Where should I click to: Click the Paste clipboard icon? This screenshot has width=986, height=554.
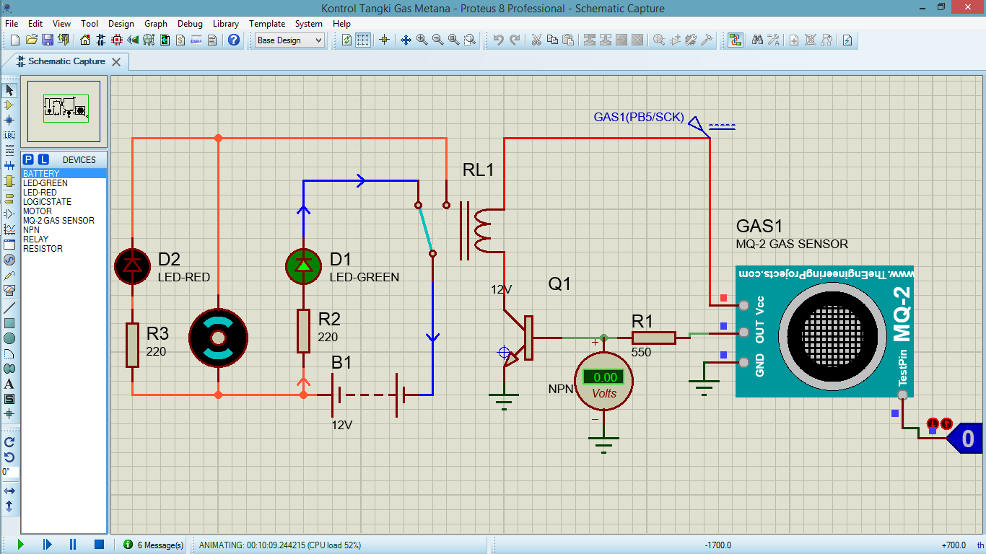click(x=568, y=40)
